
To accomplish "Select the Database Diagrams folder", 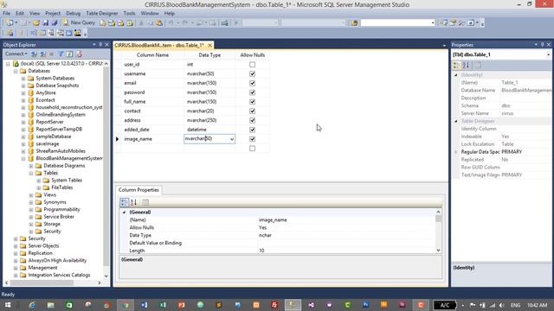I will coord(64,166).
